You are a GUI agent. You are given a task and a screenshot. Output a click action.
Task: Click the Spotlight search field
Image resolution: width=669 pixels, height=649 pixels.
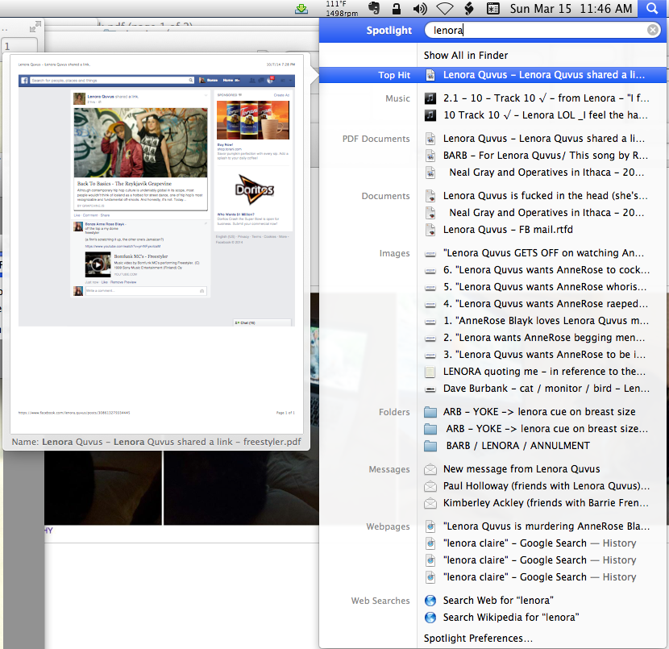(x=536, y=31)
